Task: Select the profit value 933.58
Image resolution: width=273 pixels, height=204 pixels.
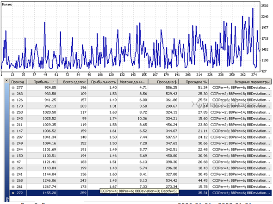Action: [50, 94]
